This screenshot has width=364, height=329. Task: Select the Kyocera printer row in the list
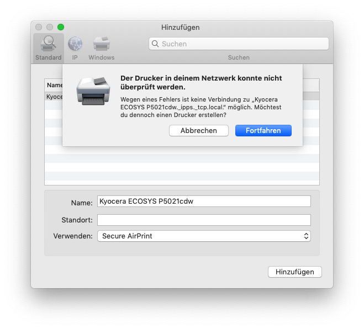tap(54, 97)
